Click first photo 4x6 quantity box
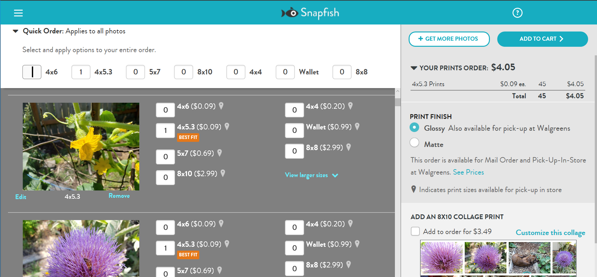597x277 pixels. pos(165,110)
